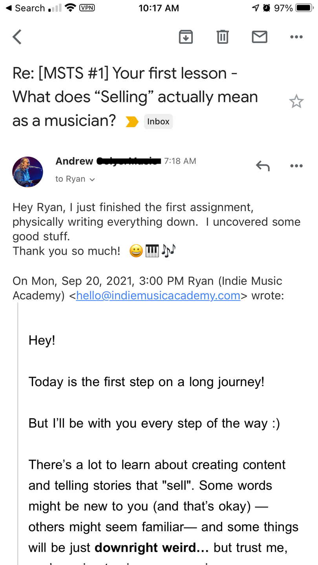Delete this email with trash icon

point(222,37)
